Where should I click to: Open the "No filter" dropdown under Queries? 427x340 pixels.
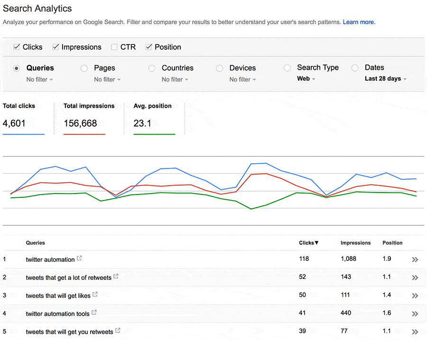pyautogui.click(x=39, y=79)
